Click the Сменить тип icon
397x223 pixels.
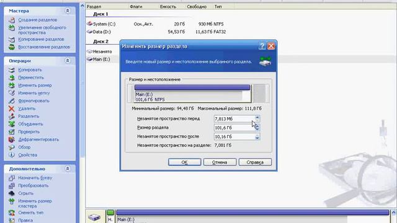(x=12, y=212)
